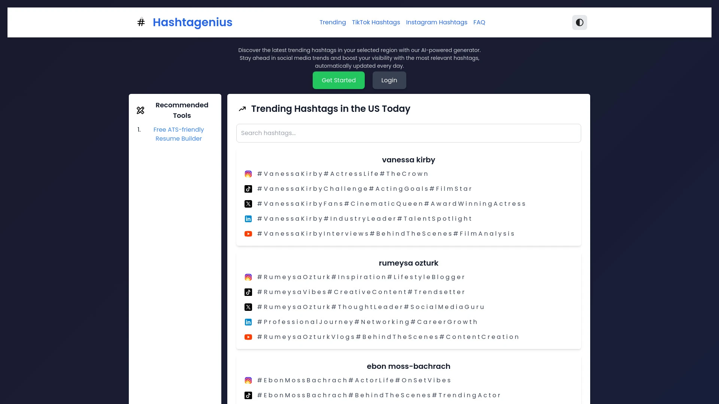This screenshot has width=719, height=404.
Task: Open the TikTok Hashtags navigation item
Action: (376, 22)
